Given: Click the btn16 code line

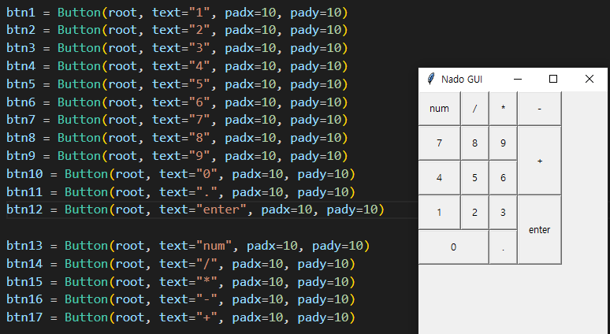Looking at the screenshot, I should [180, 299].
